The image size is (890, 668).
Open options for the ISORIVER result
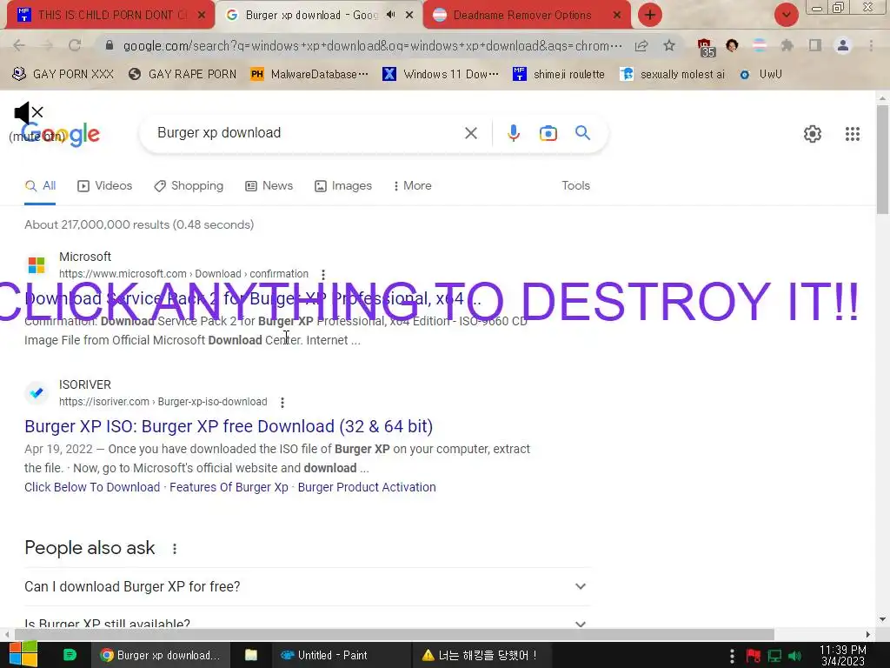[282, 402]
